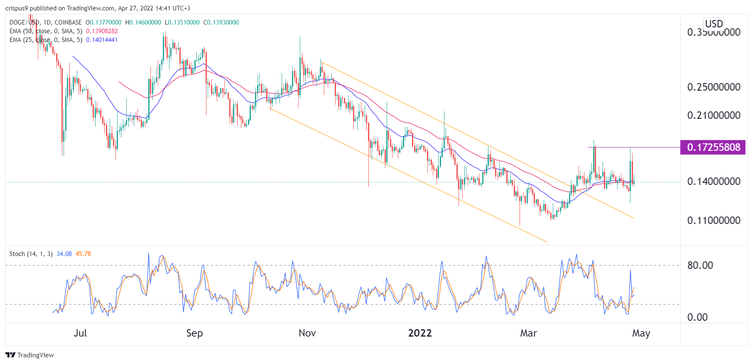Click the Stoch value 34.08

[64, 254]
